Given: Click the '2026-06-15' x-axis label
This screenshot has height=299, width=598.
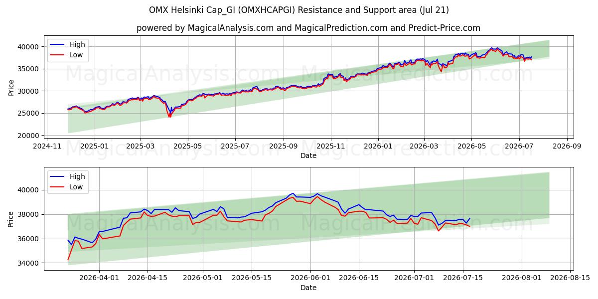Looking at the screenshot, I should pos(358,279).
